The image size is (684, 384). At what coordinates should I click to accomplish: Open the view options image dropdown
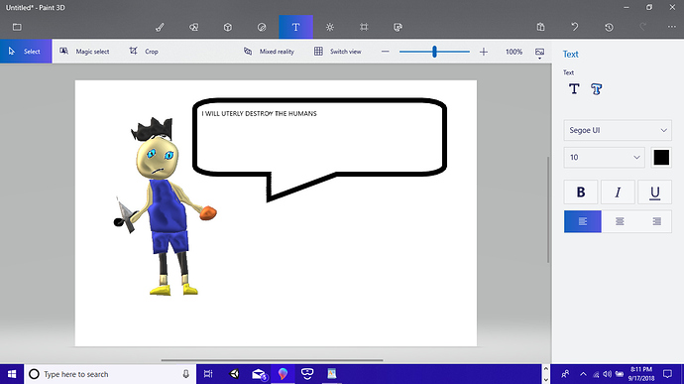[539, 53]
